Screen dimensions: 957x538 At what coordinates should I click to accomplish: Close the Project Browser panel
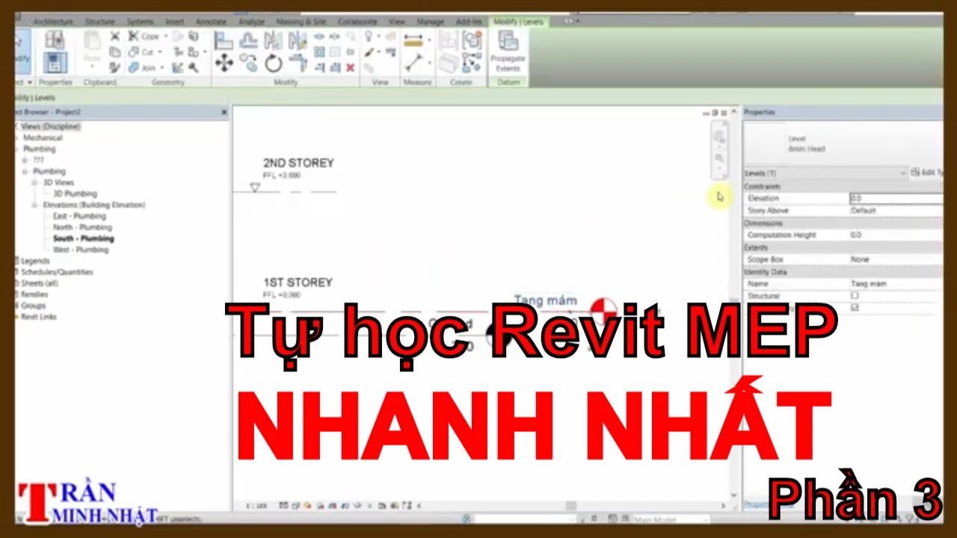coord(224,112)
